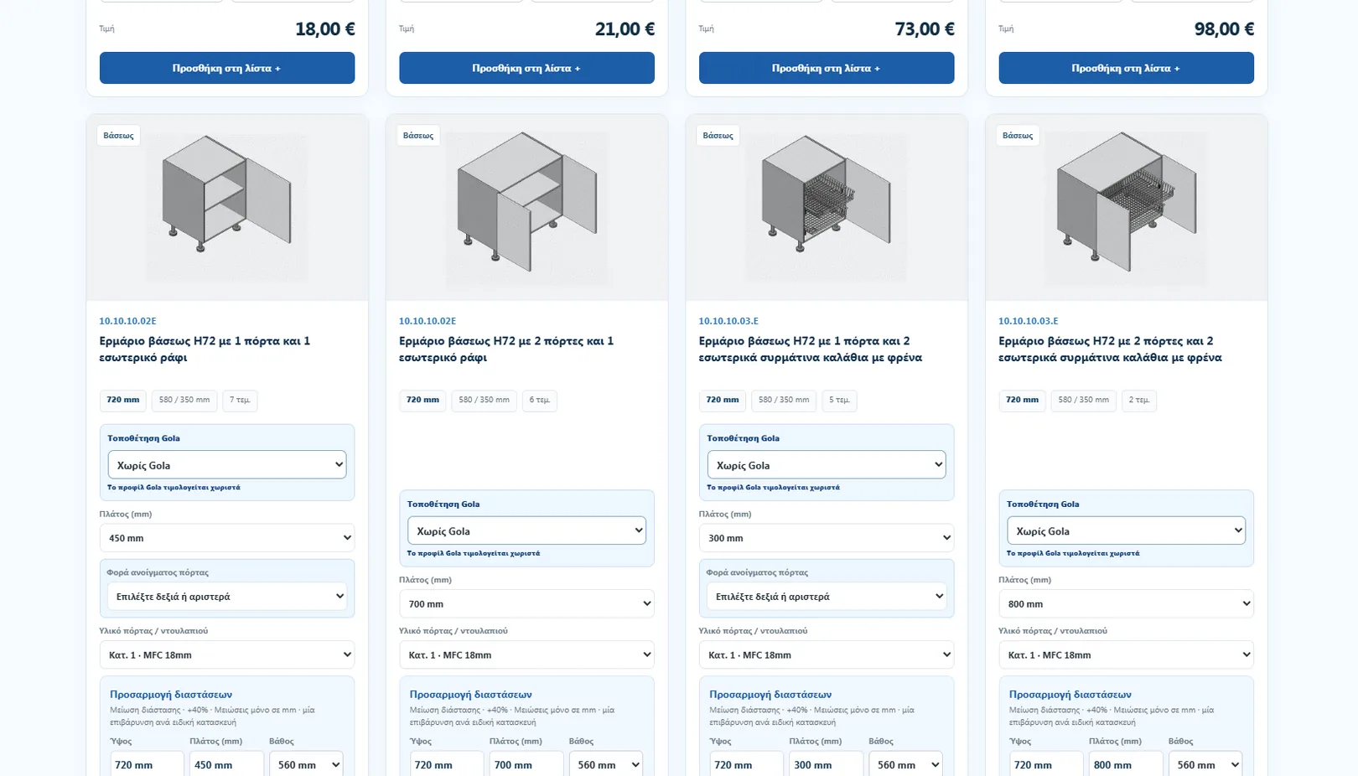Edit custom width field showing 300 mm
The height and width of the screenshot is (776, 1358).
click(x=826, y=764)
